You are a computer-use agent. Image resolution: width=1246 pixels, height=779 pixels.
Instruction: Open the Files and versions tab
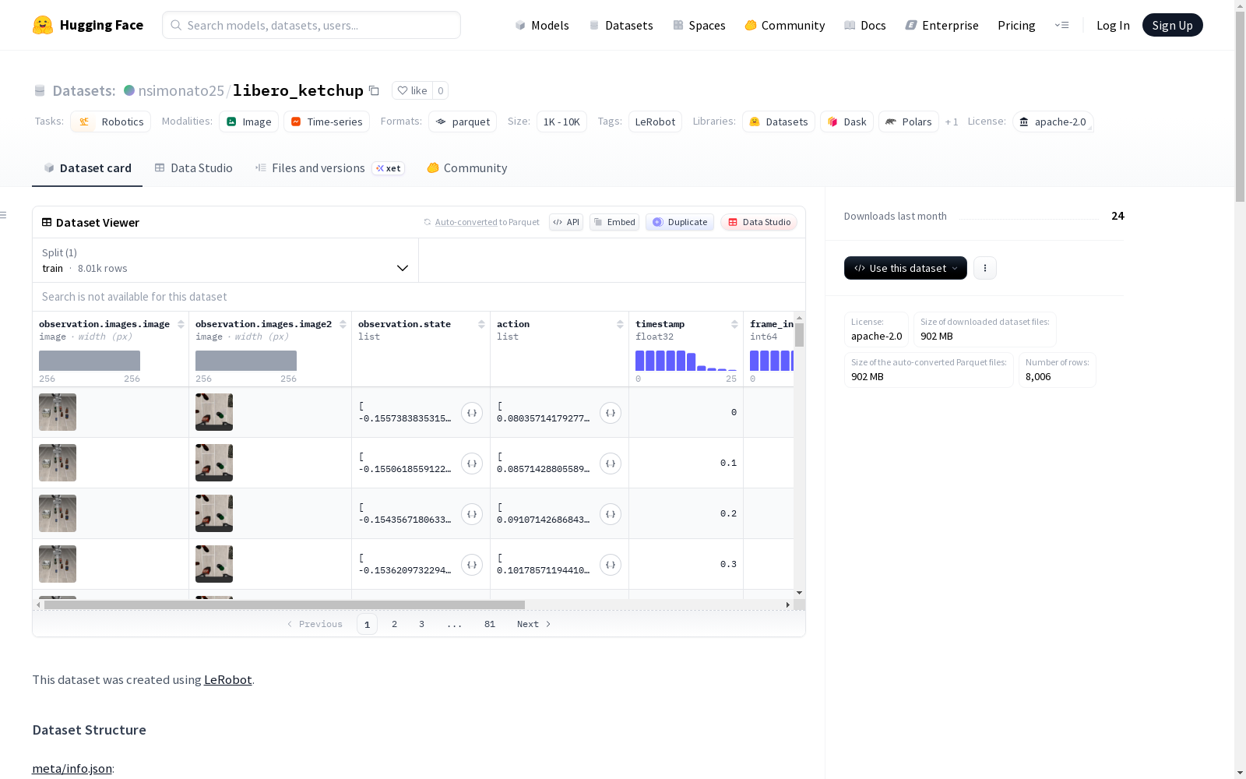click(x=329, y=168)
